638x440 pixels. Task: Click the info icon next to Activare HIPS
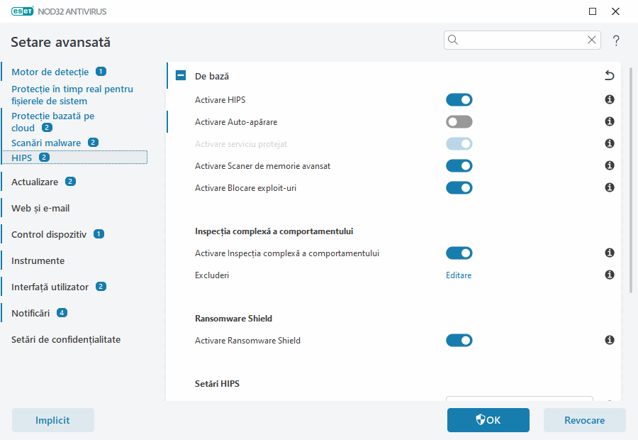(609, 100)
